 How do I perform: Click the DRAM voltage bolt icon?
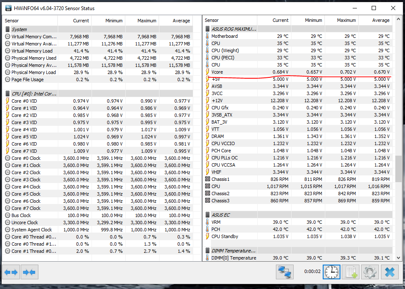[x=208, y=136]
